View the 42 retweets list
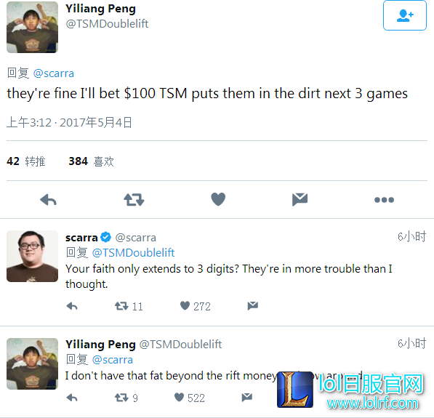The width and height of the screenshot is (434, 418). click(x=25, y=161)
